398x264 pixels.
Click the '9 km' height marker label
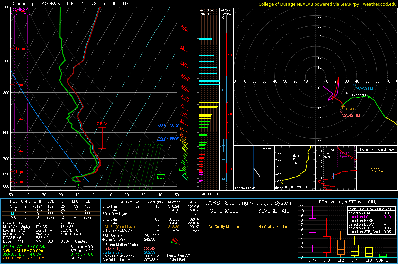click(x=19, y=85)
